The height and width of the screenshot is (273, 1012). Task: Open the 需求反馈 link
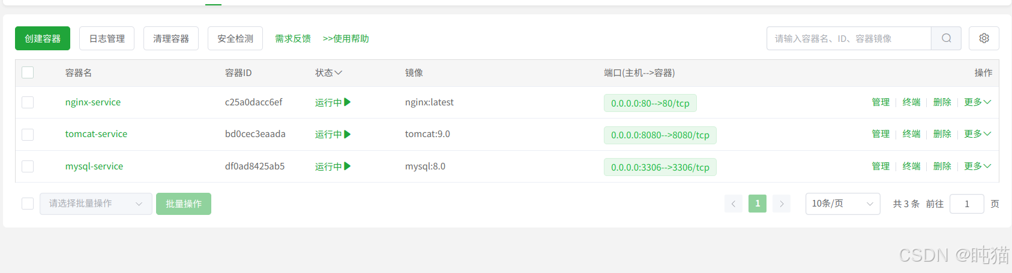tap(293, 38)
